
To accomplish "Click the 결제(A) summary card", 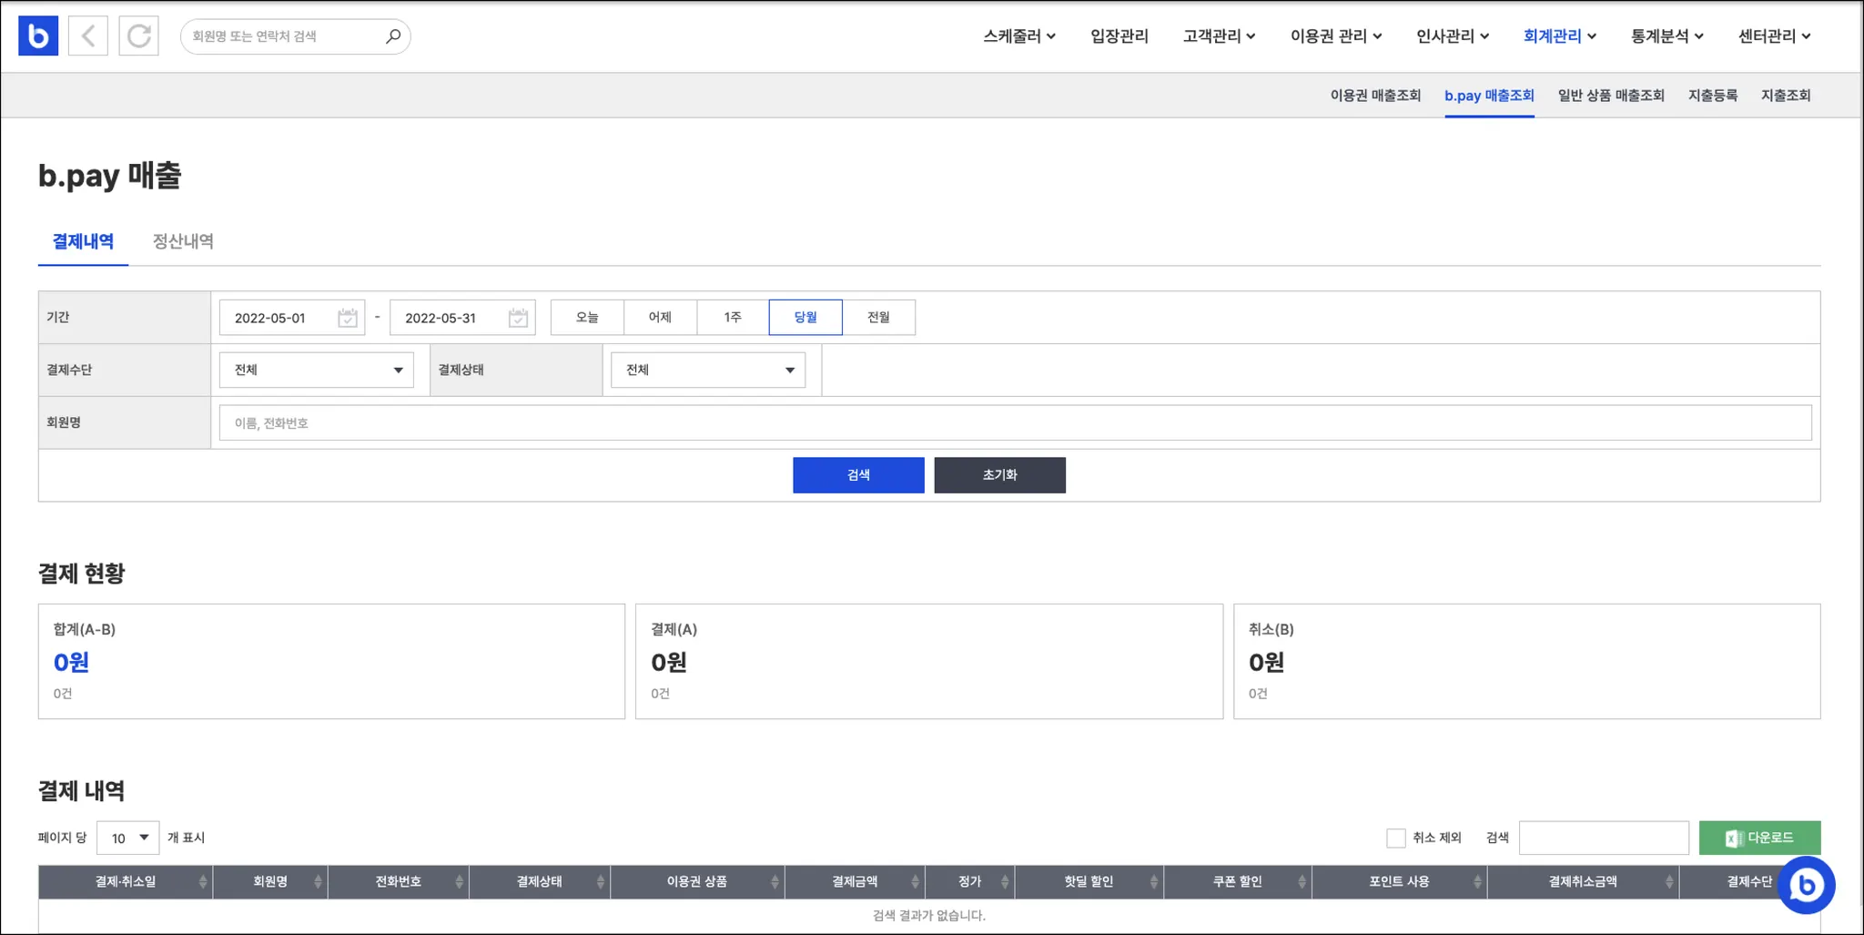I will (x=929, y=662).
